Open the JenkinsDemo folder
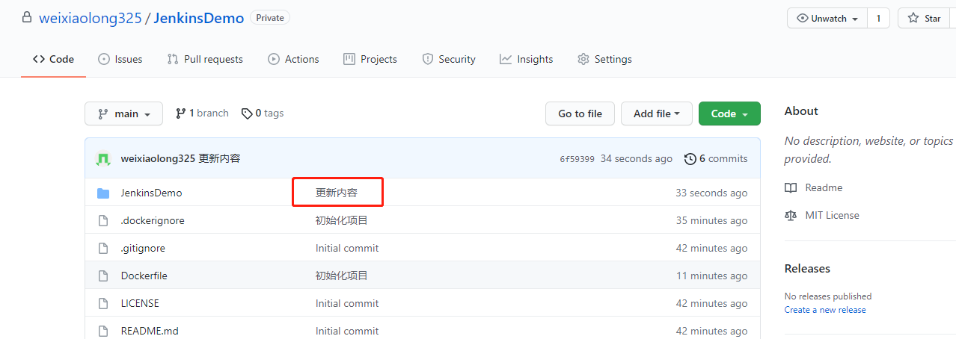The image size is (956, 339). (151, 193)
